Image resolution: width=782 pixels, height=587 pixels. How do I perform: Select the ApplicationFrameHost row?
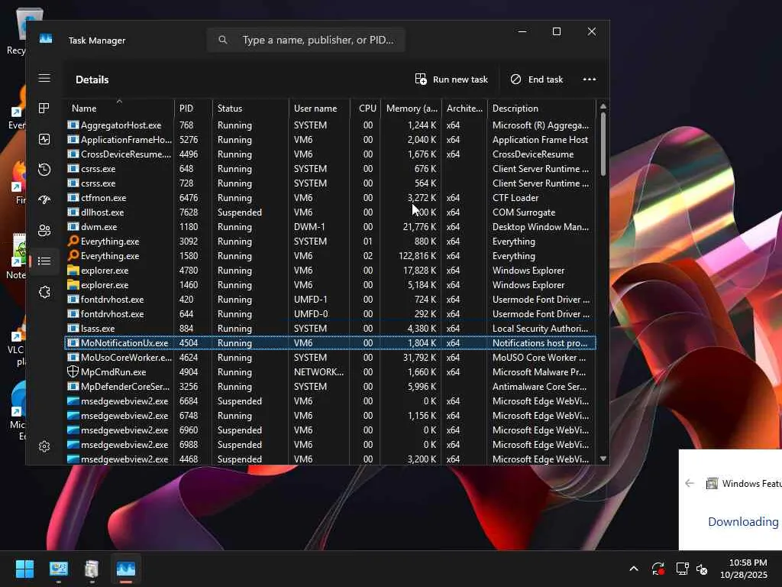330,140
